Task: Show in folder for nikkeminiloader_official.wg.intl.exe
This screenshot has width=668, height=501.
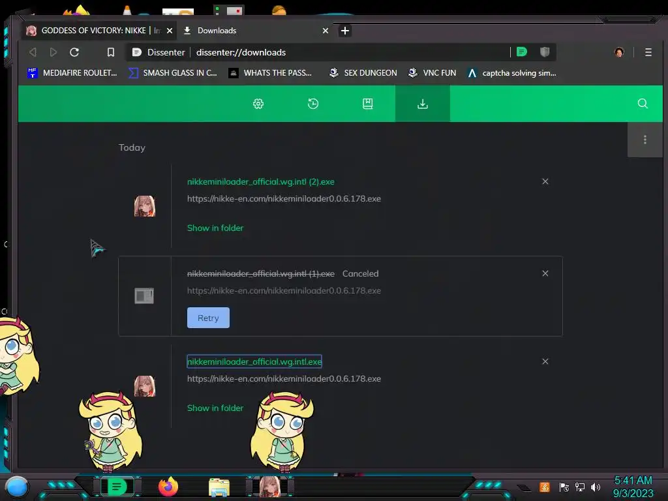Action: (x=215, y=408)
